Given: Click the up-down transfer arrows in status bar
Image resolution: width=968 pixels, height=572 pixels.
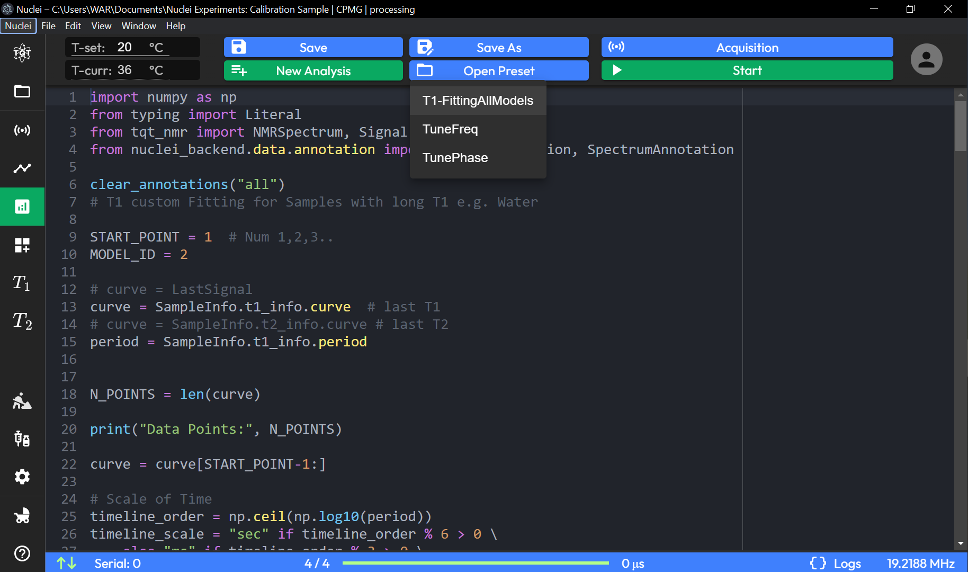Looking at the screenshot, I should click(x=67, y=563).
